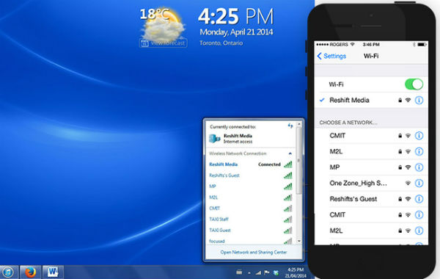
Task: Choose CMIT in the Windows network list
Action: (x=250, y=209)
